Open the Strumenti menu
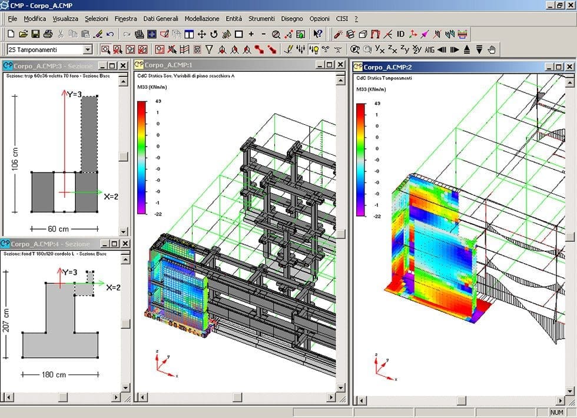 (261, 19)
